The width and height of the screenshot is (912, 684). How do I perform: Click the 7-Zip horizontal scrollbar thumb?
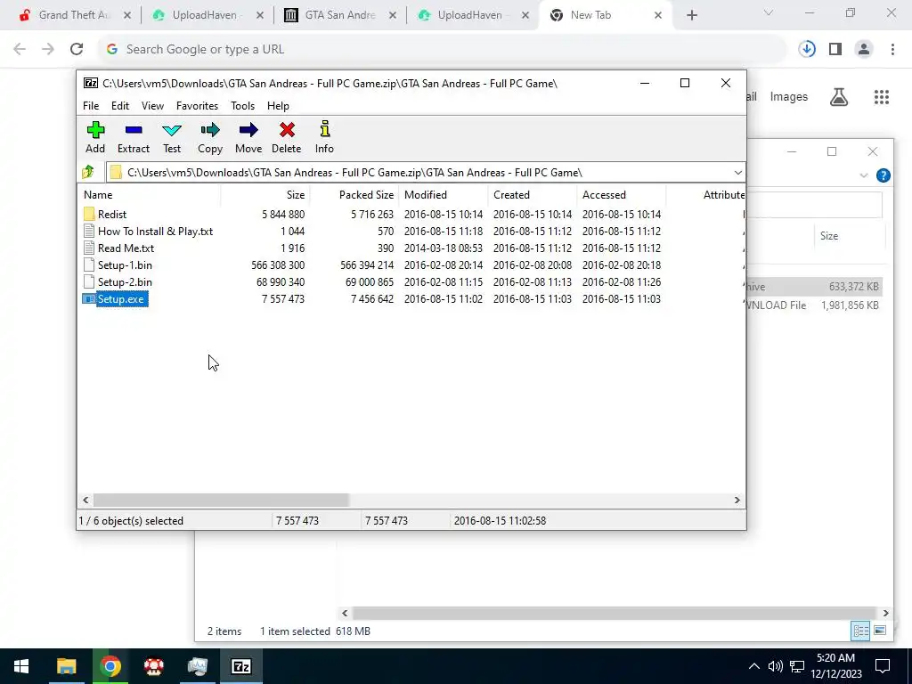221,501
